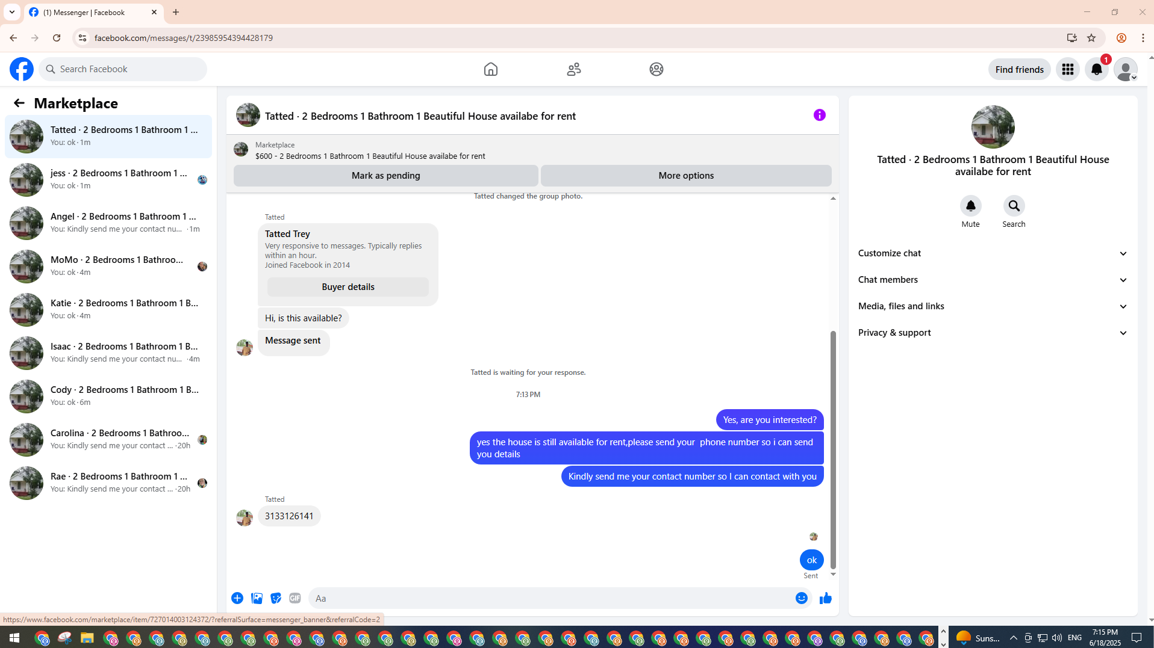Click the header house photo thumbnail
Screen dimensions: 1154x648
248,115
